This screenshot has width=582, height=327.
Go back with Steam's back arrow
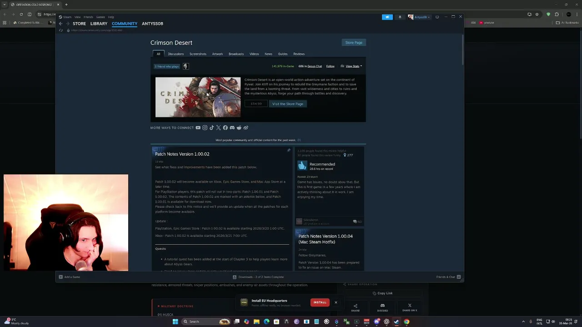point(60,24)
